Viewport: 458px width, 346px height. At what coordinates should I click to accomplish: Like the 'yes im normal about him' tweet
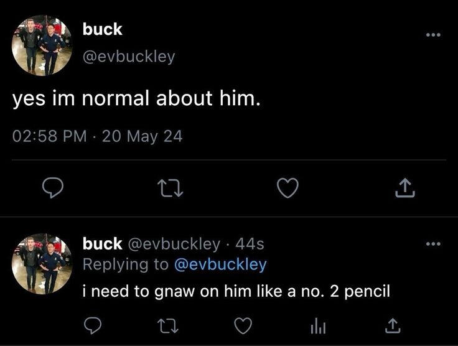287,188
